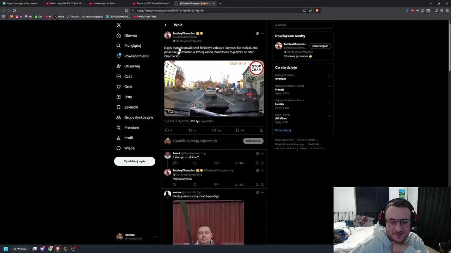The width and height of the screenshot is (451, 253).
Task: Open Brave from the taskbar
Action: point(58,249)
